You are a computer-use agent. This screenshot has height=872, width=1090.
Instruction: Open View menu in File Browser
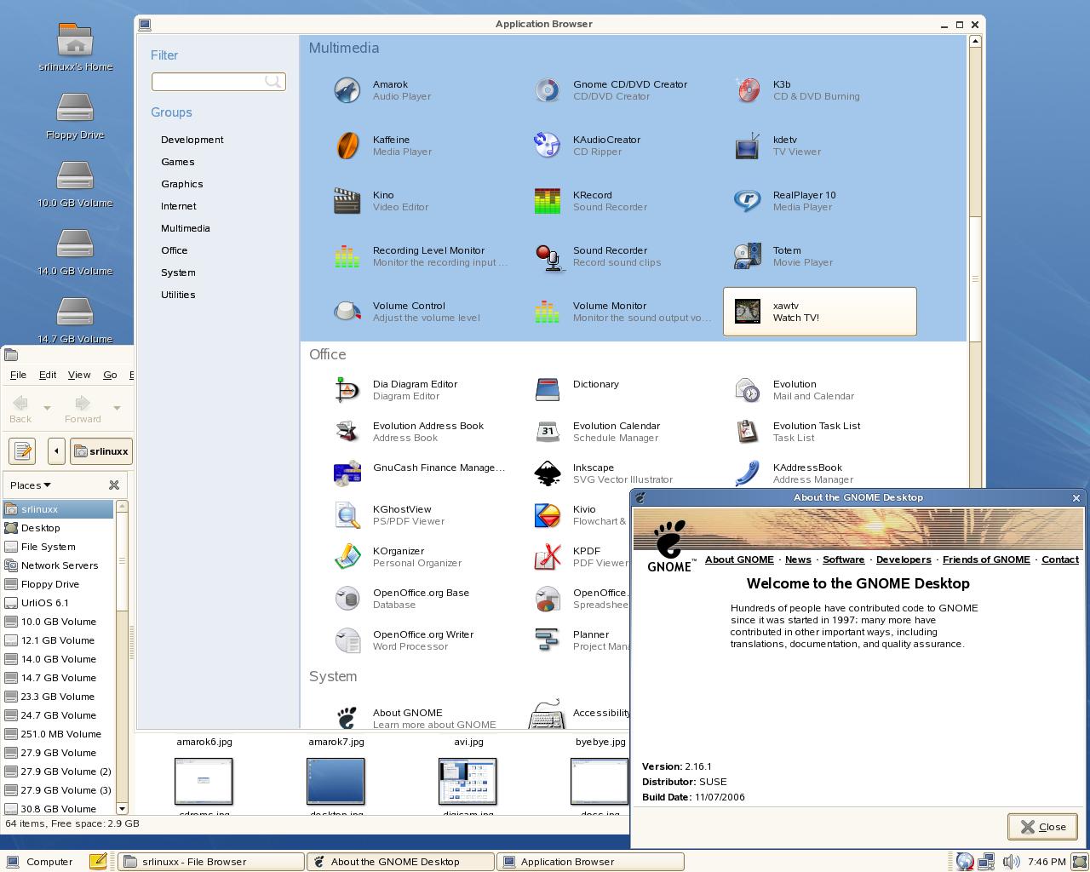(x=79, y=375)
